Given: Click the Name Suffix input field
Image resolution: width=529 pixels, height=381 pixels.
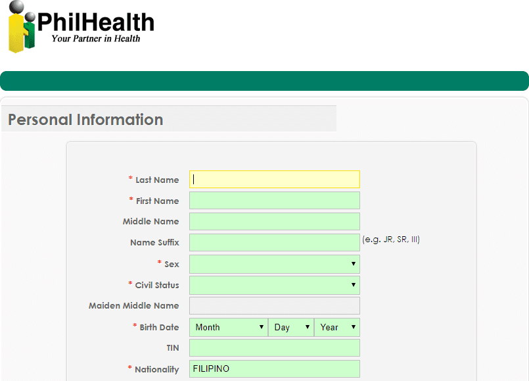Looking at the screenshot, I should coord(274,242).
